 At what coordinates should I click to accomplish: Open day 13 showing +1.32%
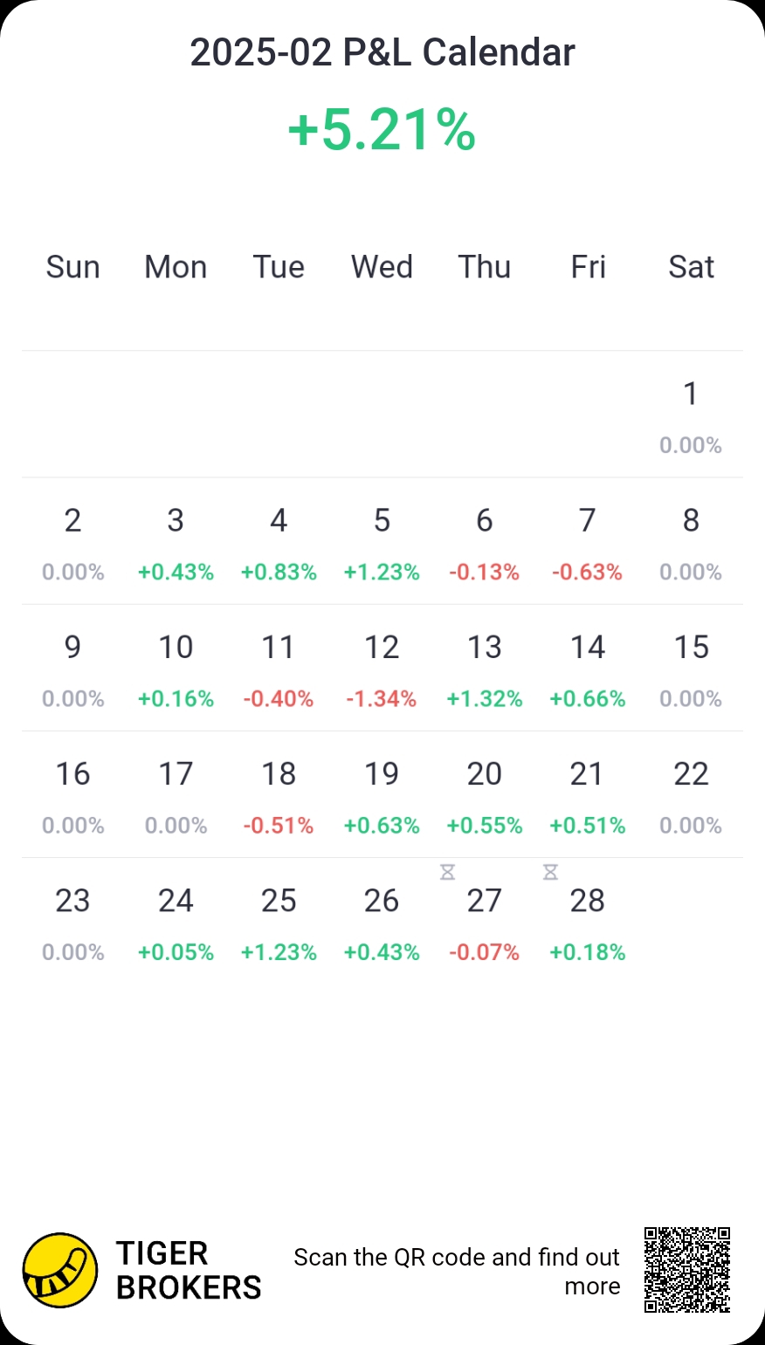[485, 669]
